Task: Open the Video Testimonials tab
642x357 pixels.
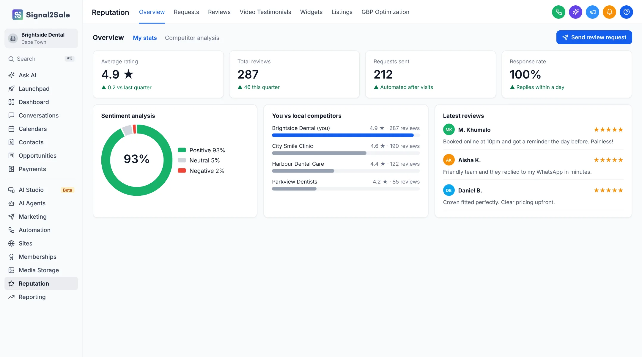Action: pyautogui.click(x=265, y=12)
